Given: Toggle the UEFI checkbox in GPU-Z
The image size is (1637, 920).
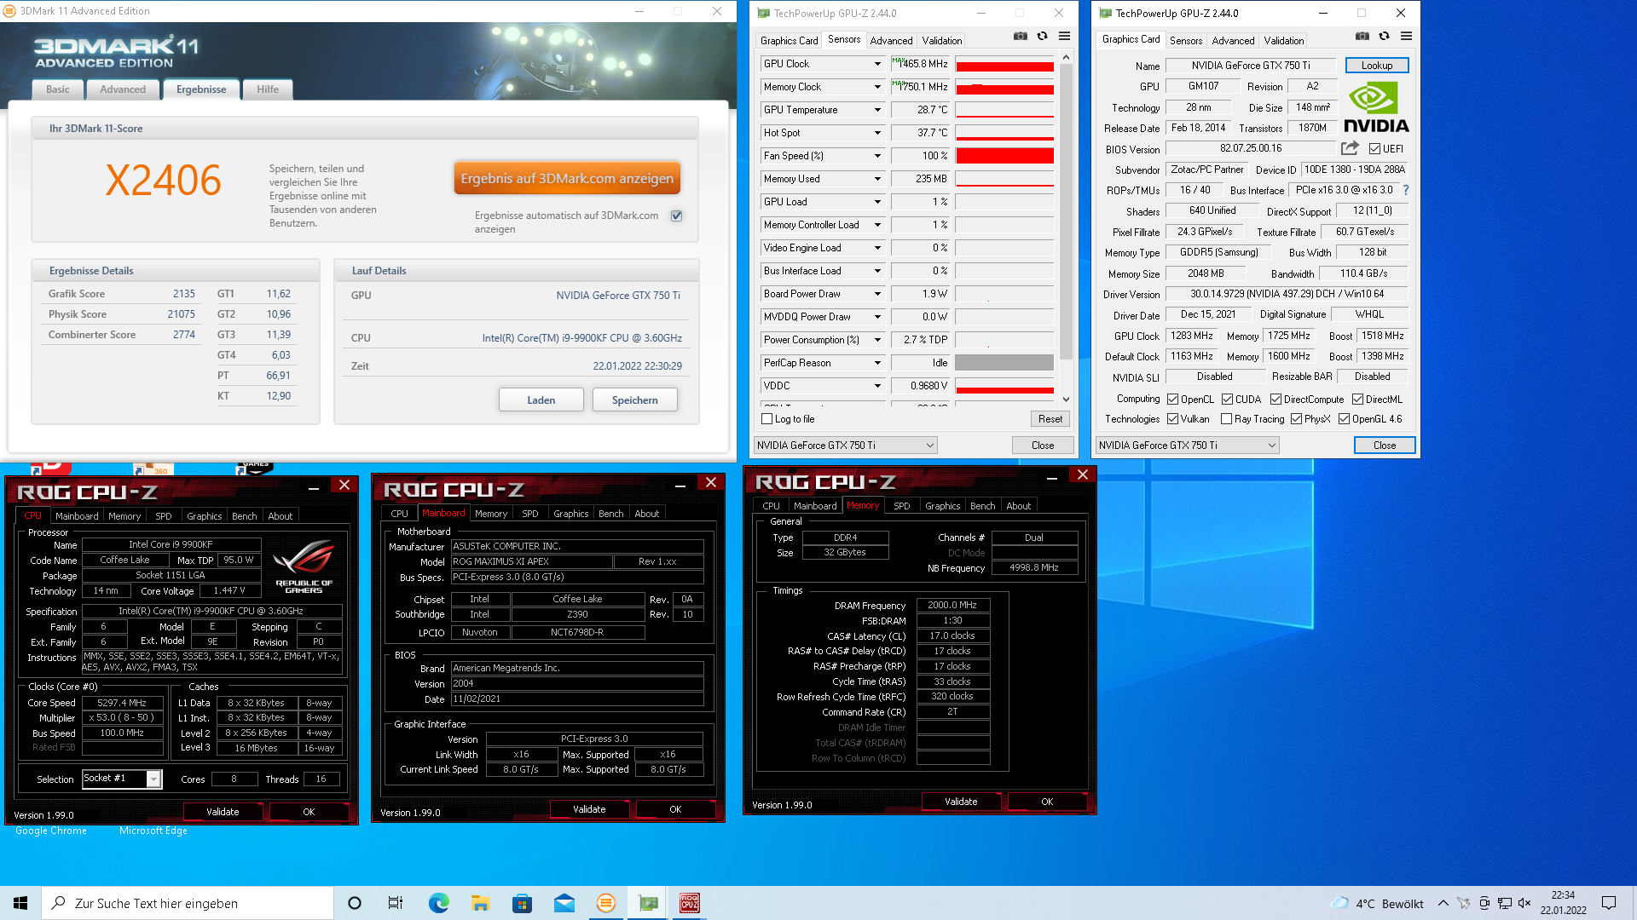Looking at the screenshot, I should pyautogui.click(x=1374, y=149).
